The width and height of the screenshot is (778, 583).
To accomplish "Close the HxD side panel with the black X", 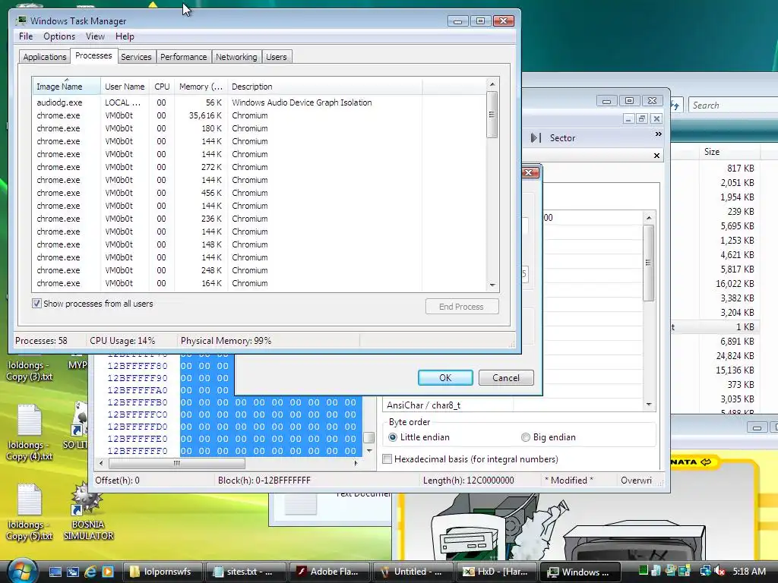I will point(656,156).
